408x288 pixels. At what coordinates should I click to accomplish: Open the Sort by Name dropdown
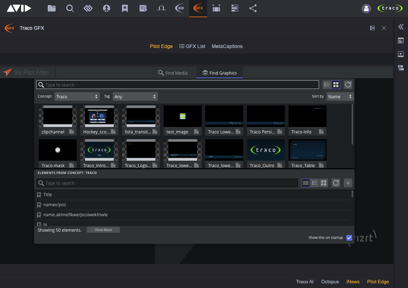[x=340, y=96]
